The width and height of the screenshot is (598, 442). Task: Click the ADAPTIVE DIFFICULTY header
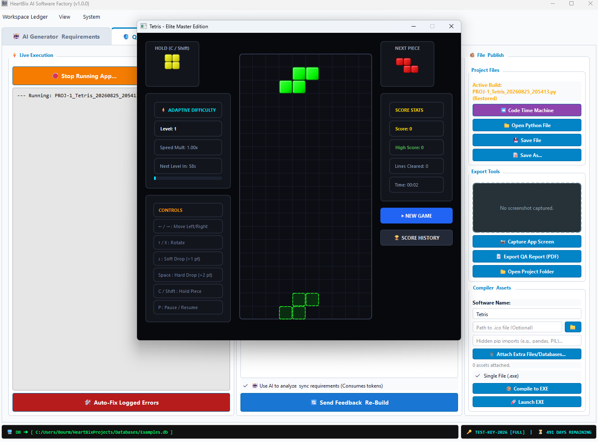(188, 110)
